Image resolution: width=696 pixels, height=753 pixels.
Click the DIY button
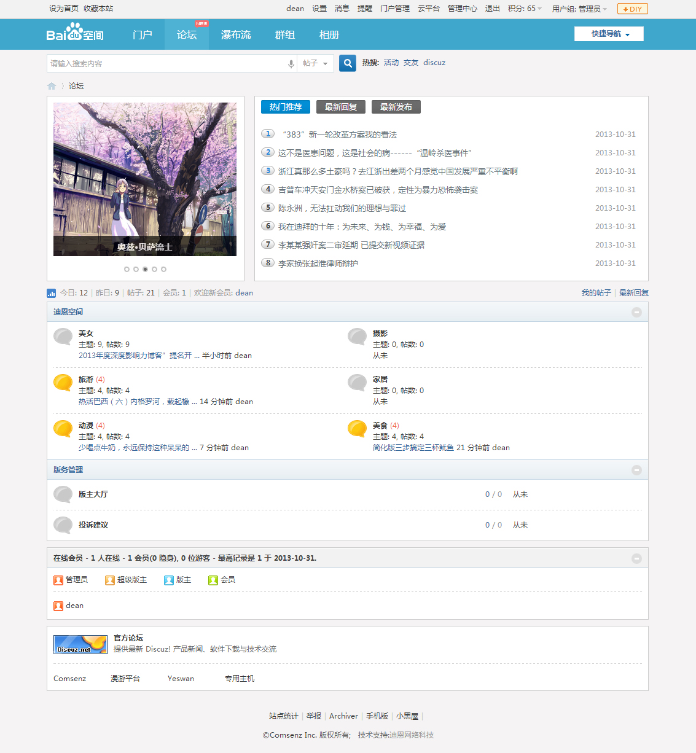[632, 9]
